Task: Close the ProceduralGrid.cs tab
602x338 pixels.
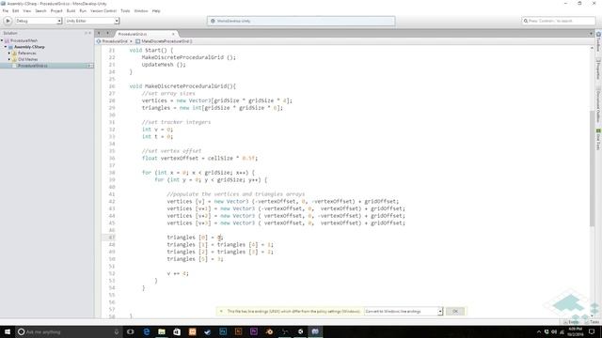Action: (x=173, y=34)
